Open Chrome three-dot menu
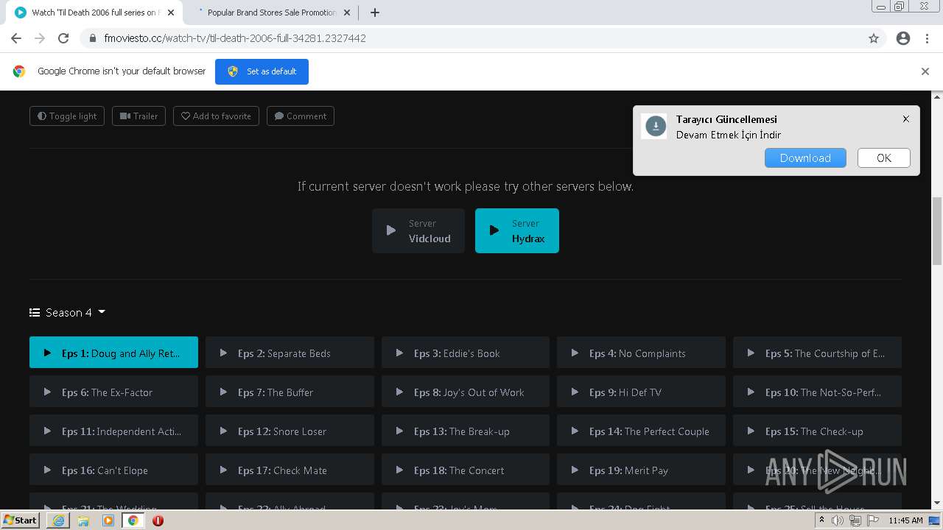The image size is (943, 530). [x=927, y=38]
